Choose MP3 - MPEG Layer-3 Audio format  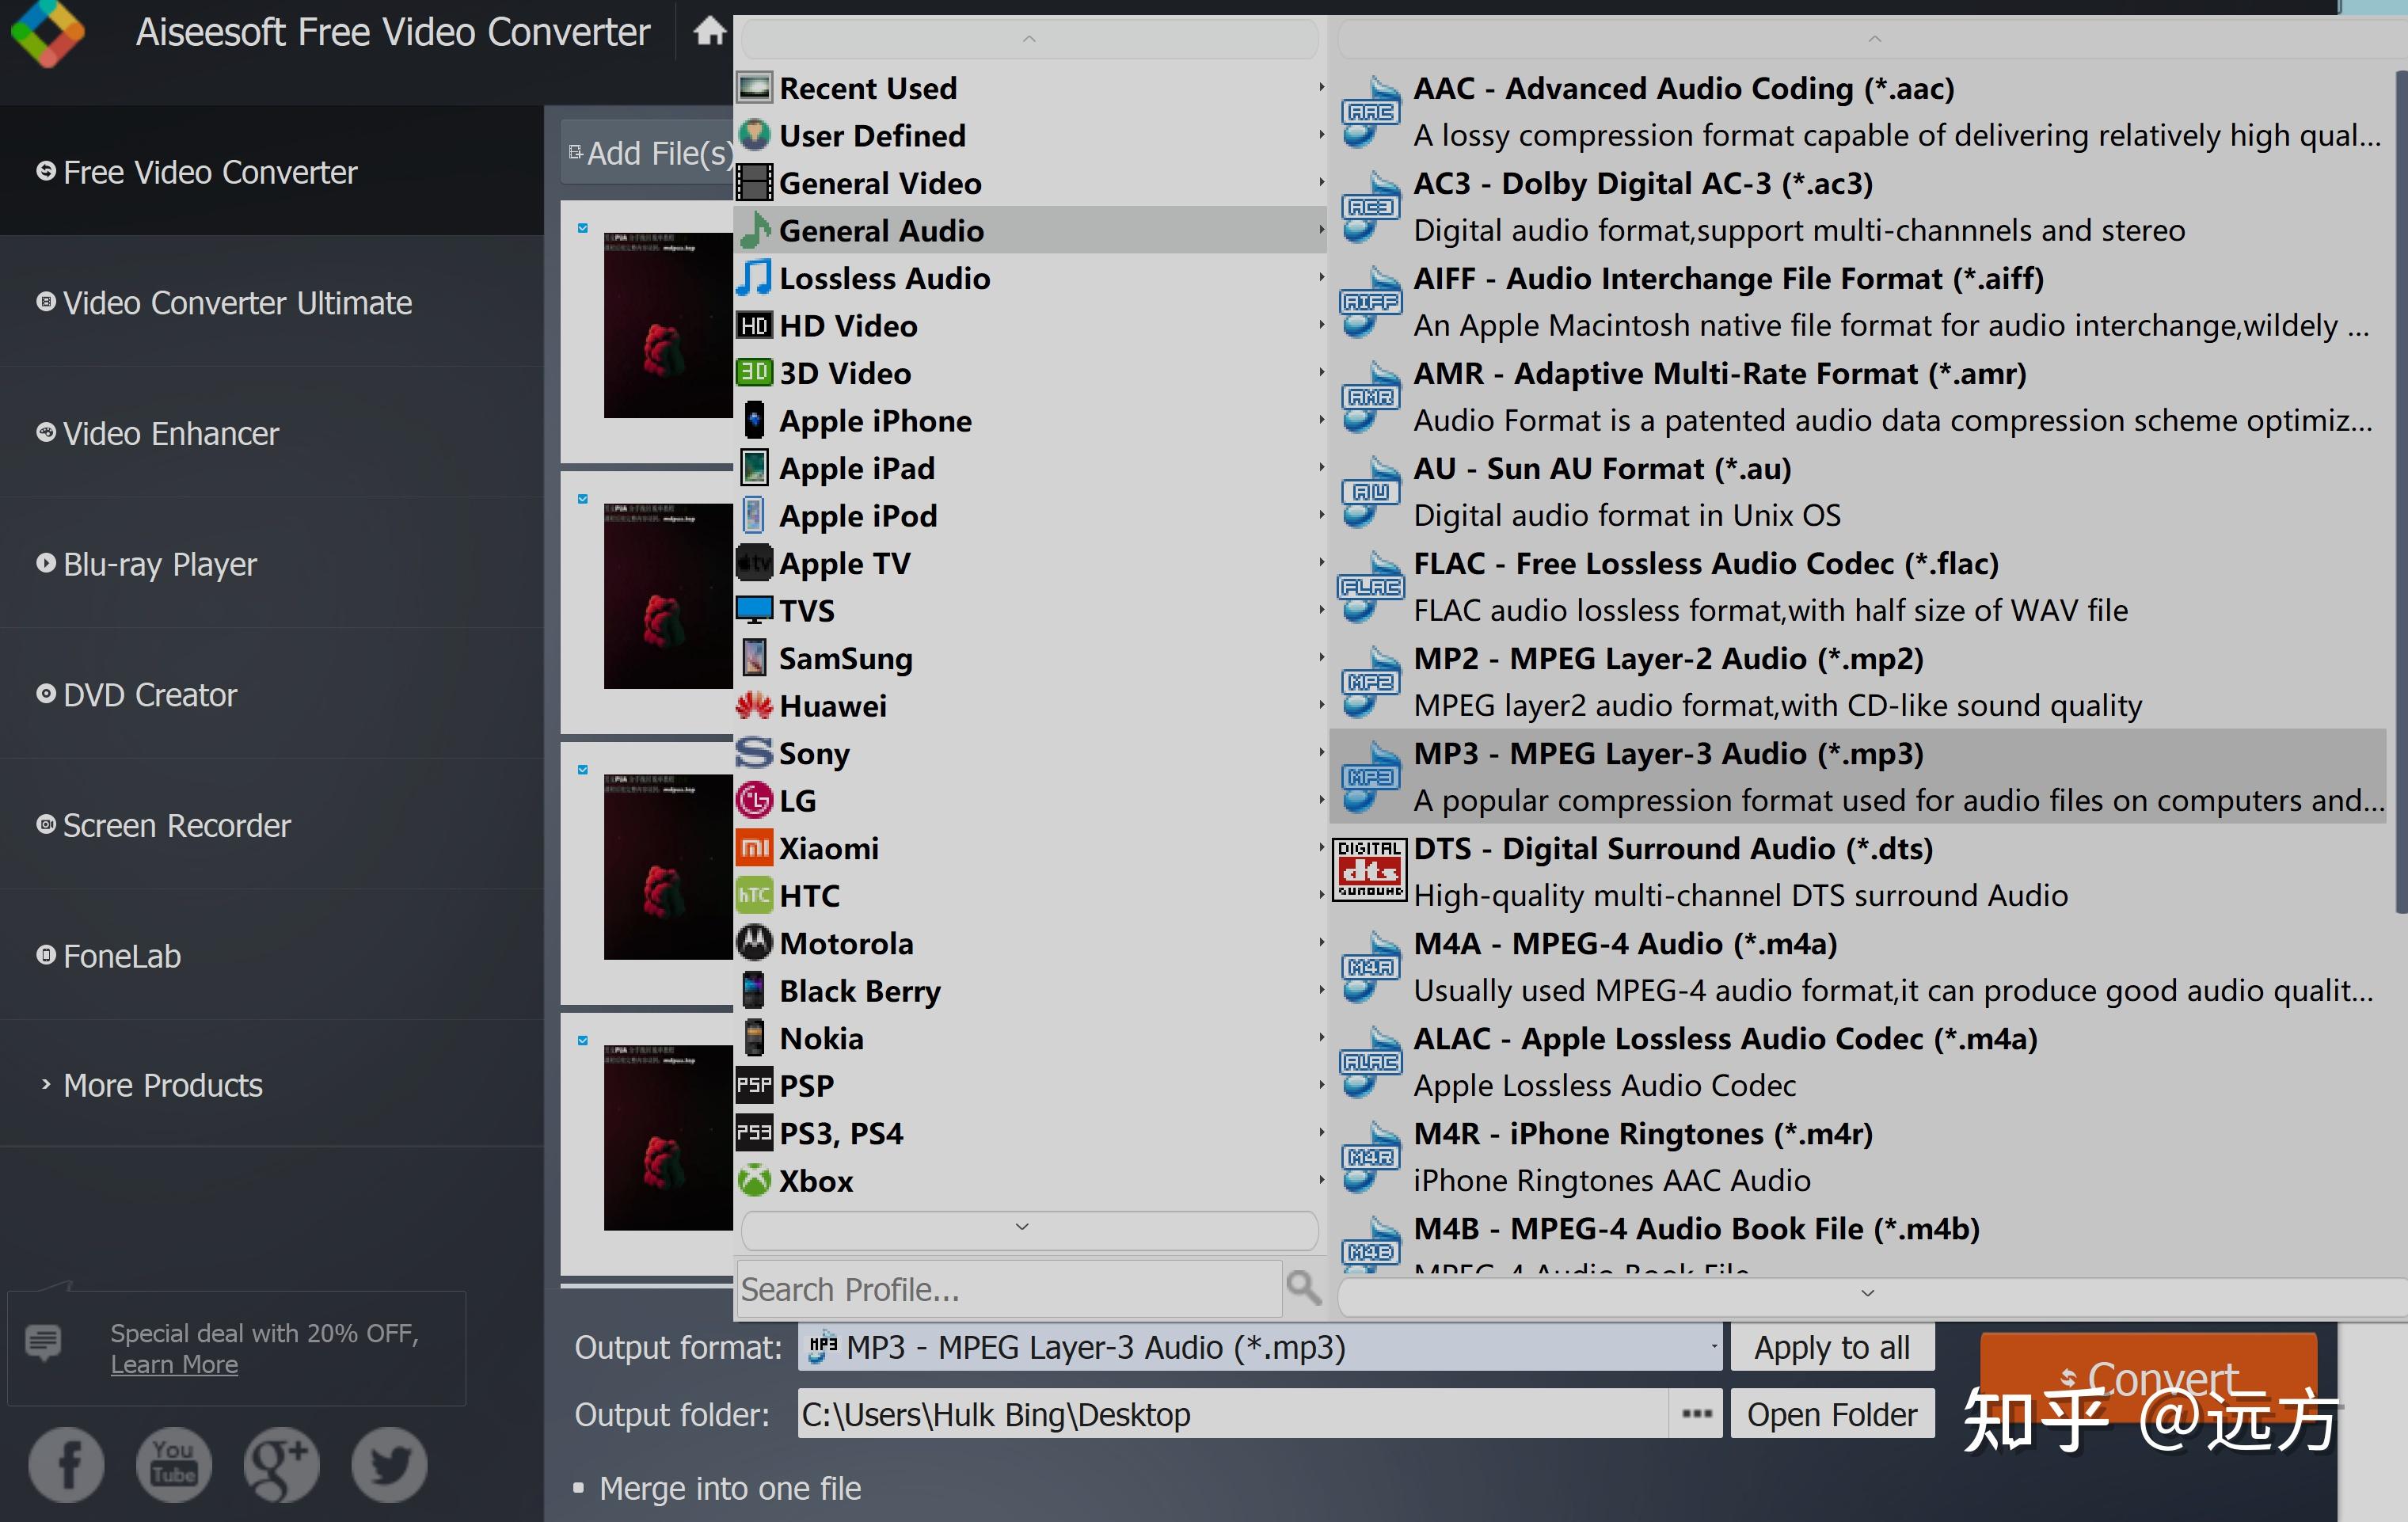tap(1858, 776)
